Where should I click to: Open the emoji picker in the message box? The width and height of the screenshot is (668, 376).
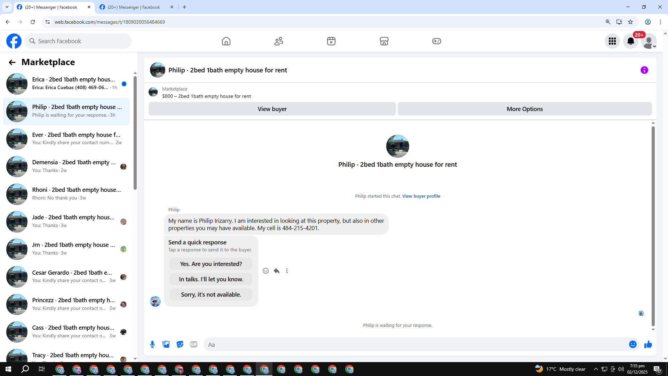click(633, 344)
